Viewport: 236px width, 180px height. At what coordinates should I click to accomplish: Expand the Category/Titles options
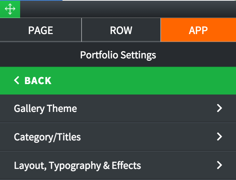pyautogui.click(x=118, y=137)
